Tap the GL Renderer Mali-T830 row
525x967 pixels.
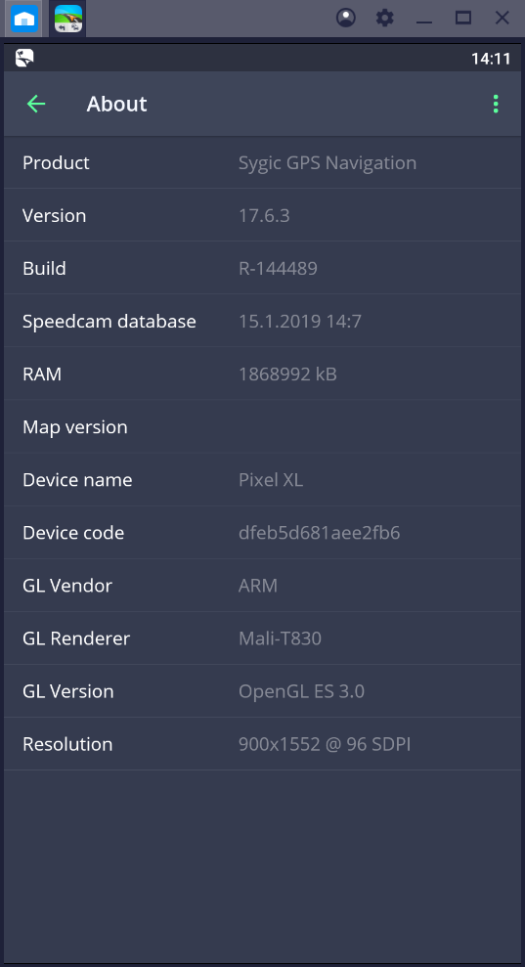tap(263, 638)
